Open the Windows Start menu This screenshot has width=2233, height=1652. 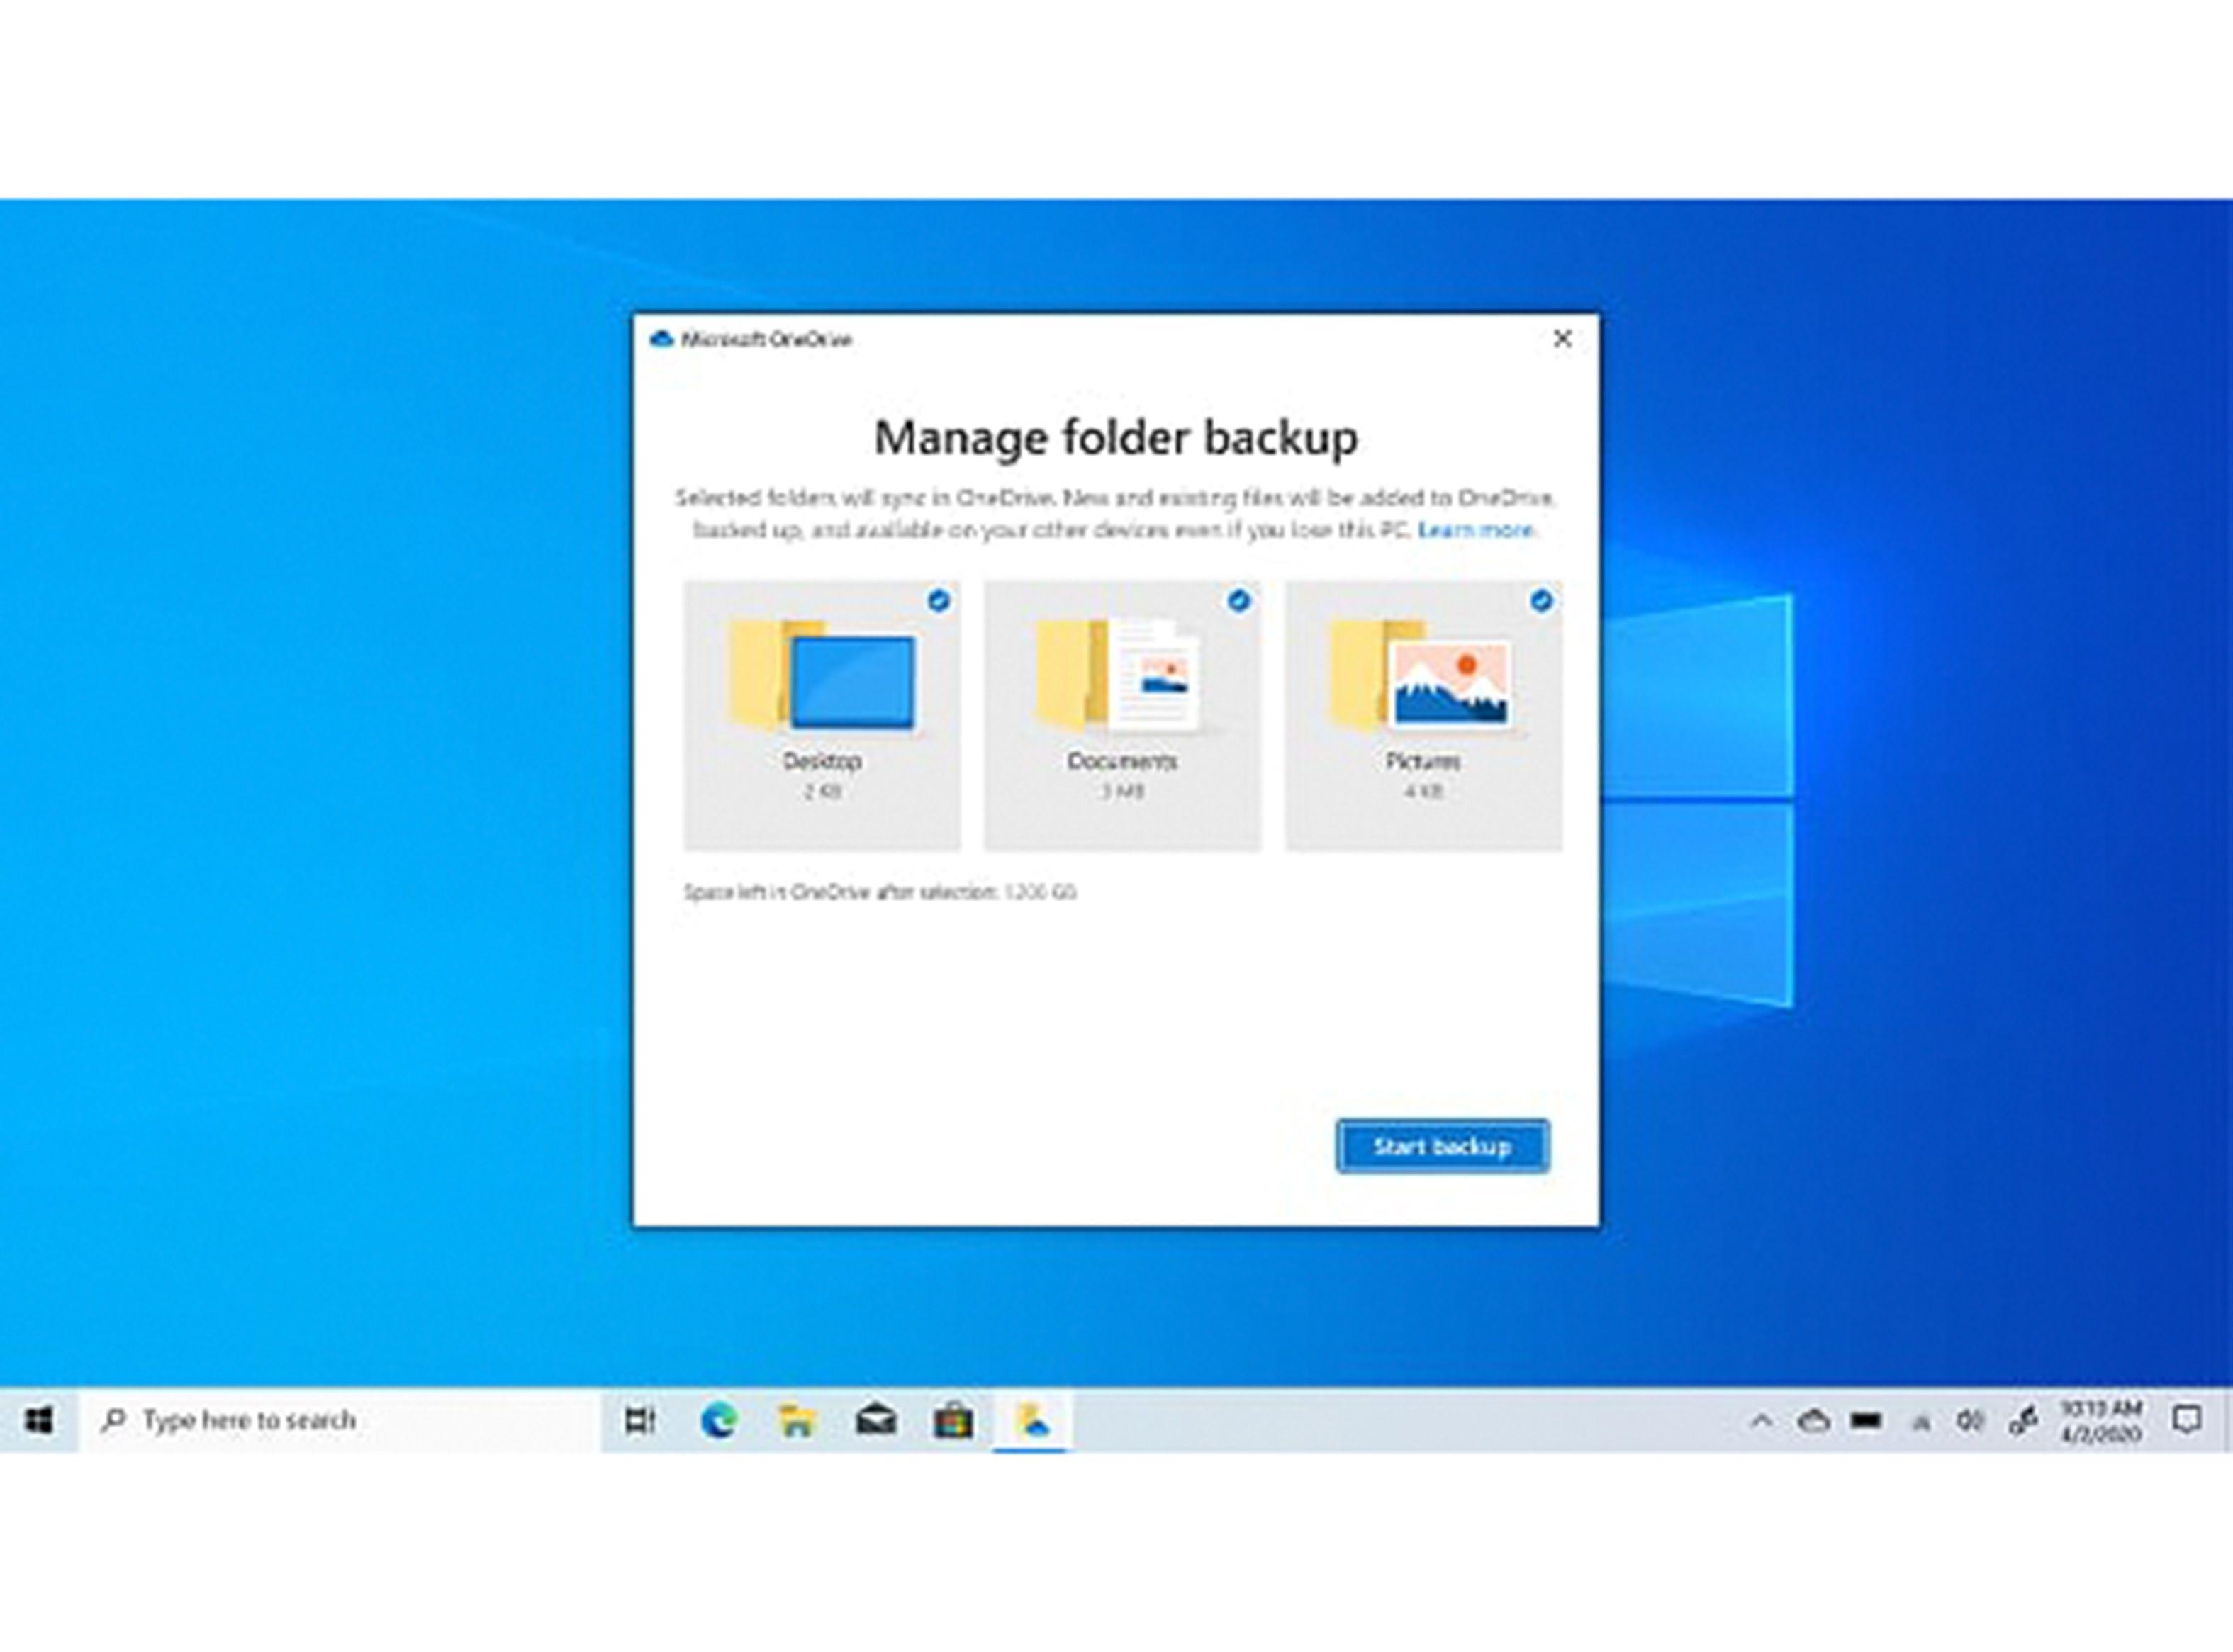pos(38,1420)
